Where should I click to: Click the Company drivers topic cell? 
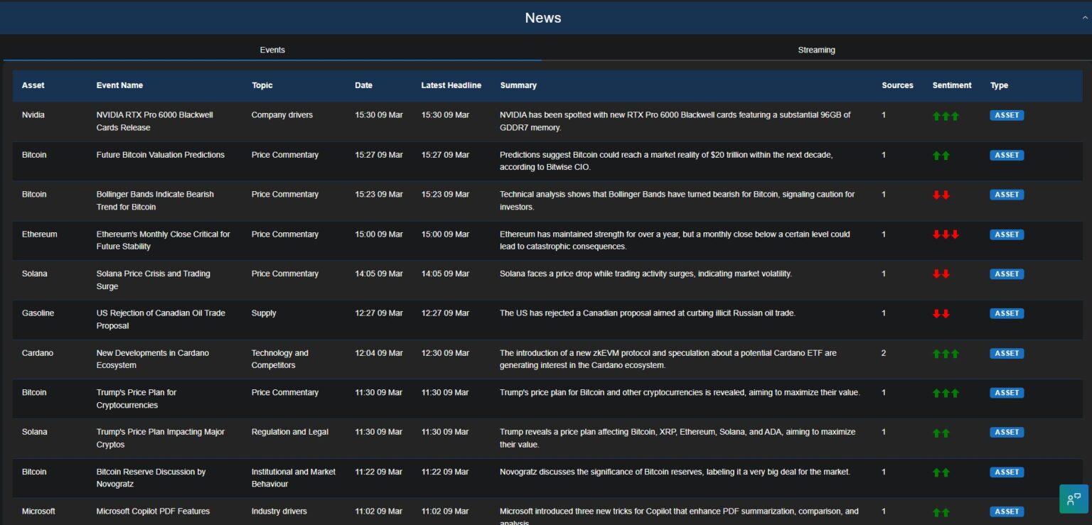tap(282, 115)
